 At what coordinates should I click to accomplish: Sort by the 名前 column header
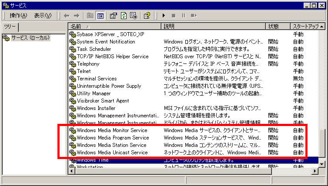pyautogui.click(x=115, y=27)
